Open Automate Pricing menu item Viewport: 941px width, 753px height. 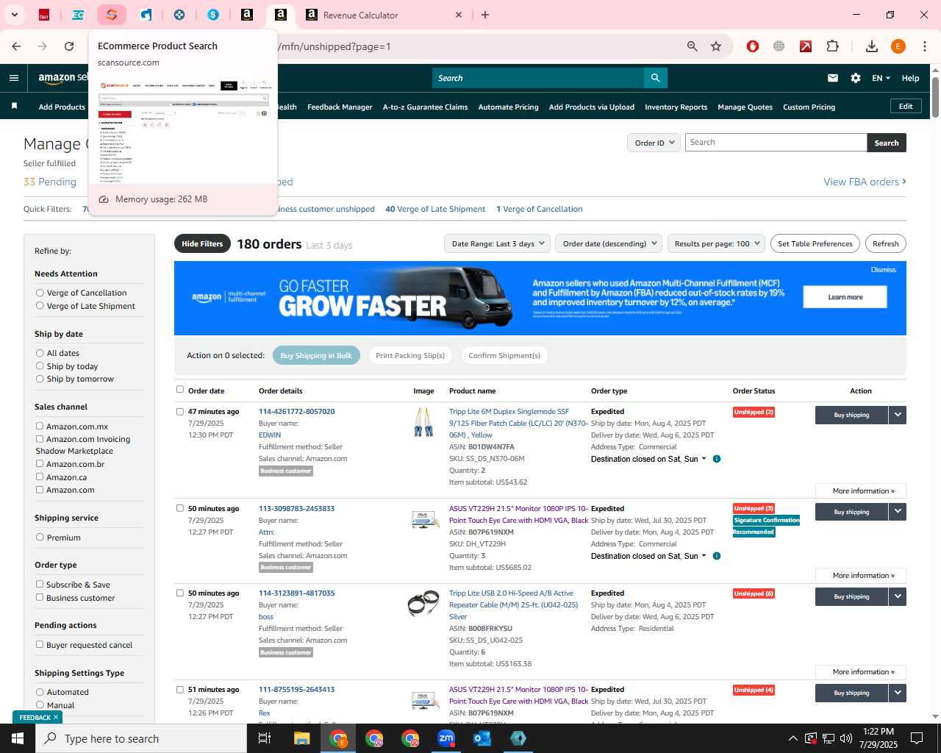[508, 107]
